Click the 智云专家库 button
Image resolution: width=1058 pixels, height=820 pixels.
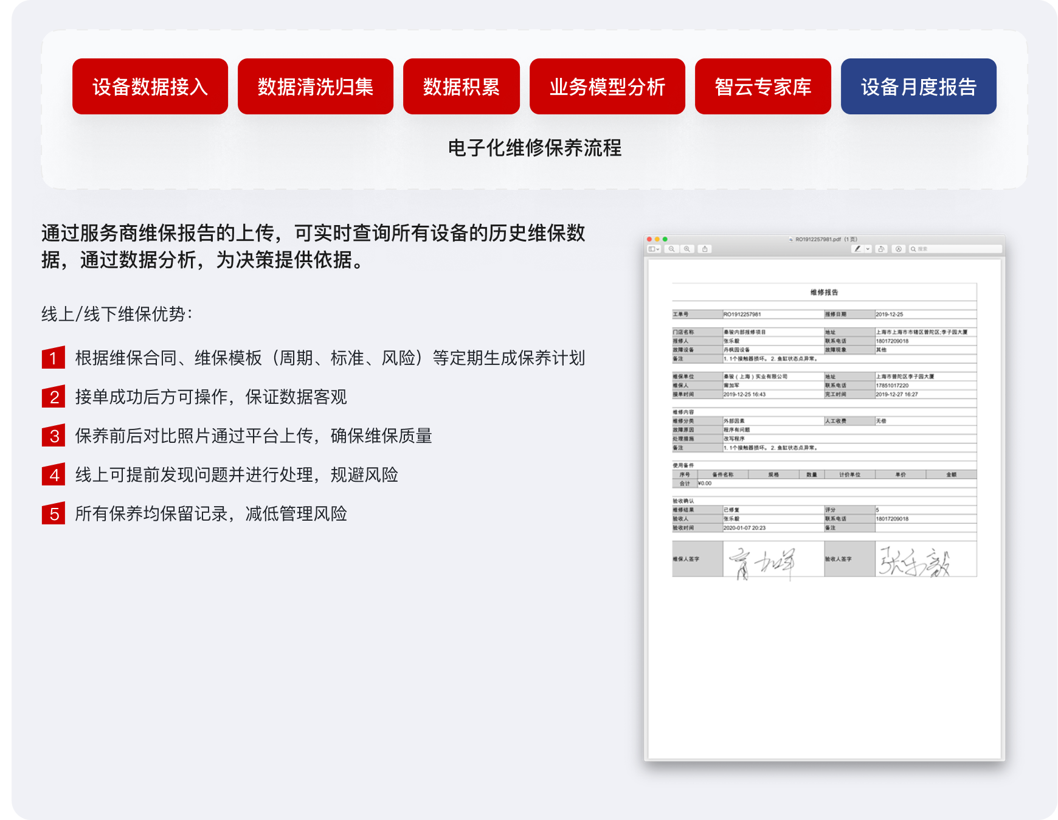tap(763, 88)
